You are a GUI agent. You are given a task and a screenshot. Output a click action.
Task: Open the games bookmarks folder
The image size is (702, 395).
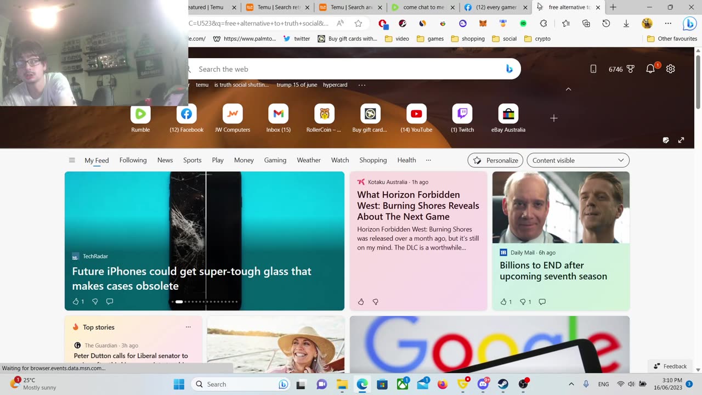click(x=431, y=38)
